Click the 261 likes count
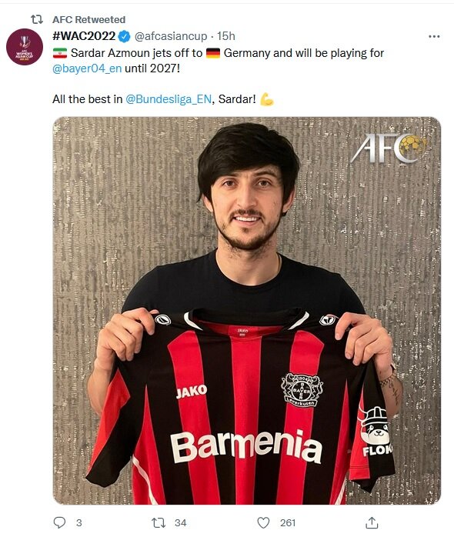The height and width of the screenshot is (537, 454). 288,522
